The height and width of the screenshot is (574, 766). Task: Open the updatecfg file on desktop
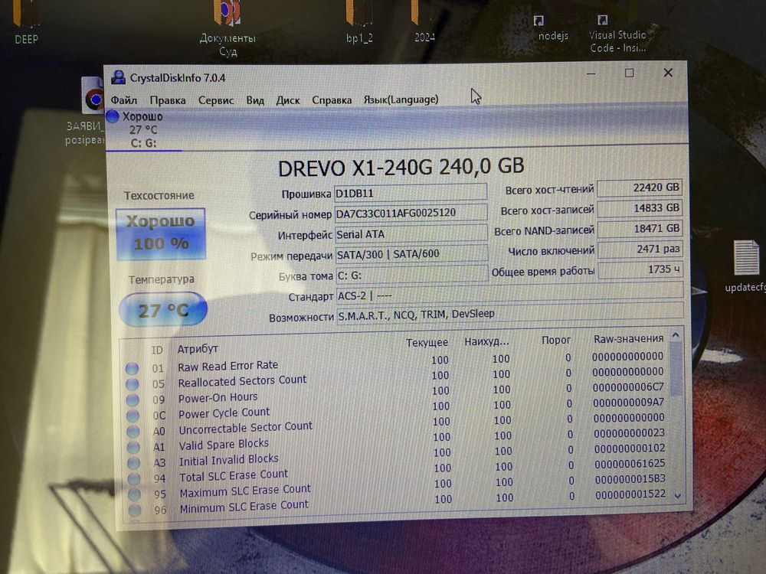[x=746, y=267]
